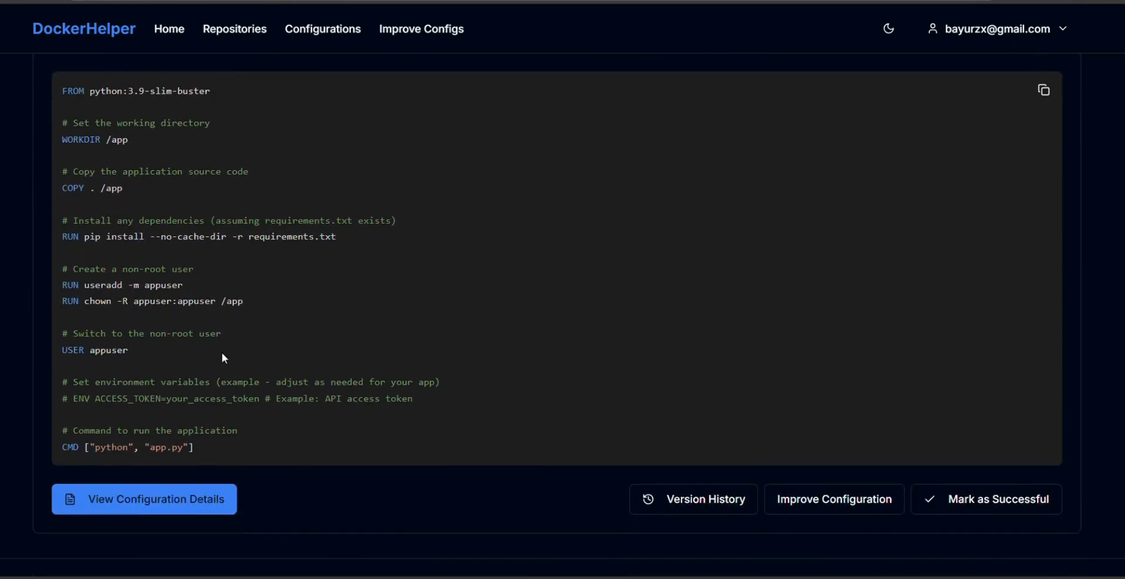Click the user profile avatar icon
The width and height of the screenshot is (1125, 579).
point(932,29)
